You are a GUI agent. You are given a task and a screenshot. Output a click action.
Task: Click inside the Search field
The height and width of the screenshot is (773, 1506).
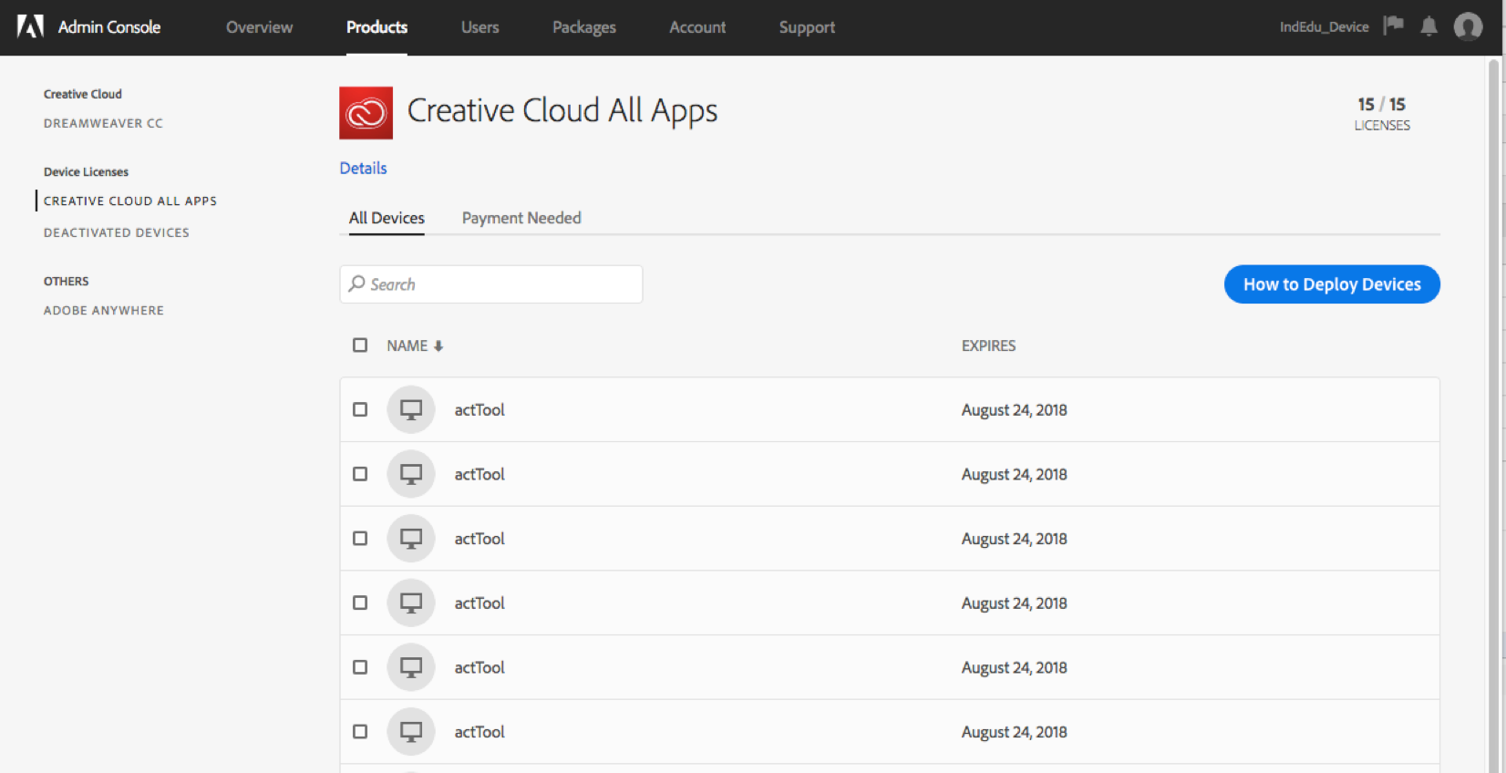(x=491, y=284)
